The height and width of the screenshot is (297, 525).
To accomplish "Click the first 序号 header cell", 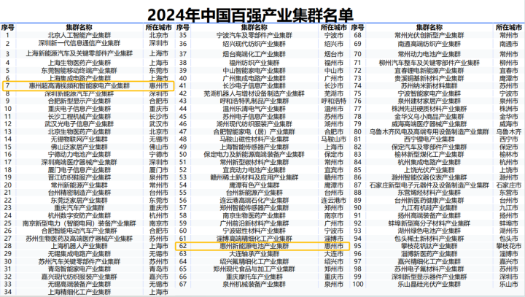I will pos(8,28).
